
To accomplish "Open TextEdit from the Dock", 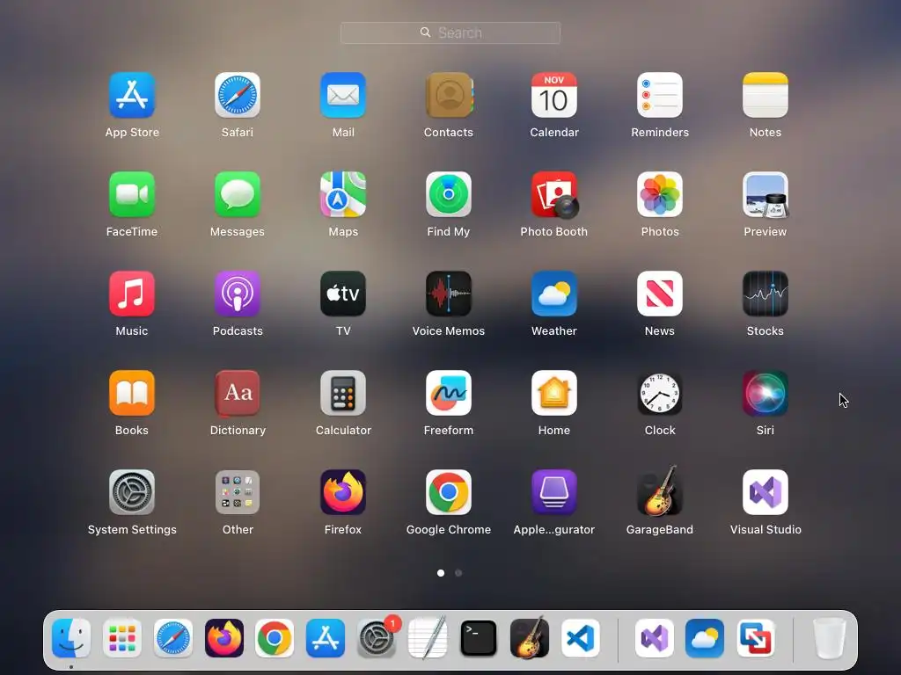I will coord(427,637).
